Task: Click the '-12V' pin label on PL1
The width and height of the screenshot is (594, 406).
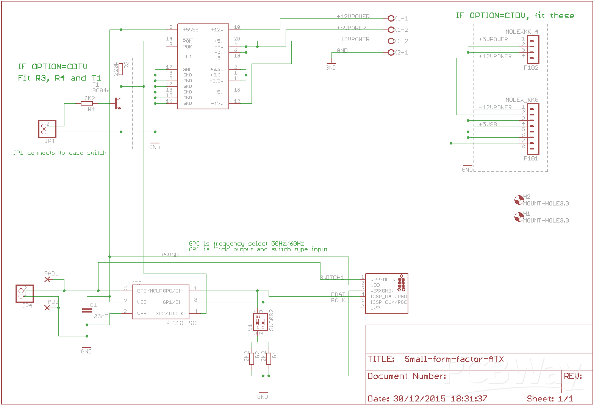Action: tap(217, 103)
